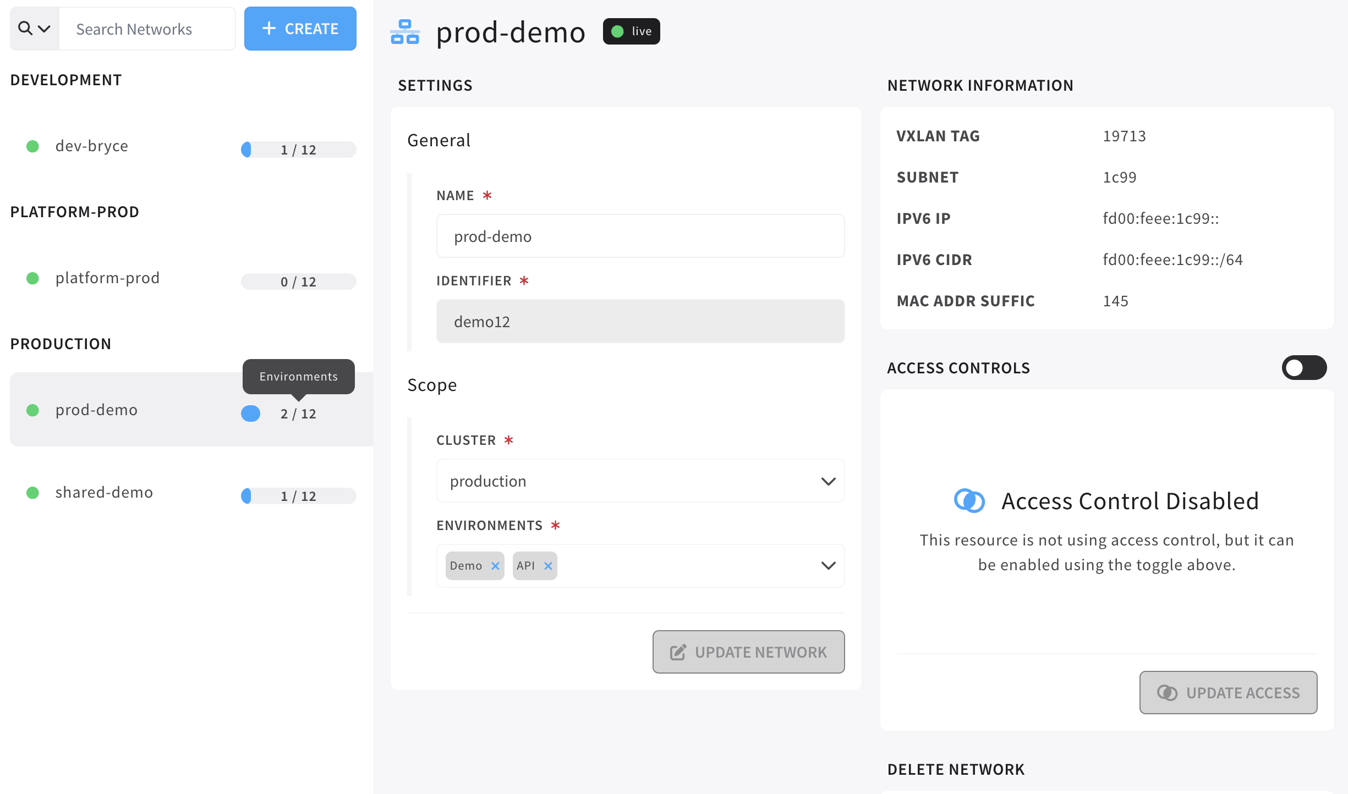Click platform-prod green status dot
Viewport: 1348px width, 794px height.
(x=33, y=278)
